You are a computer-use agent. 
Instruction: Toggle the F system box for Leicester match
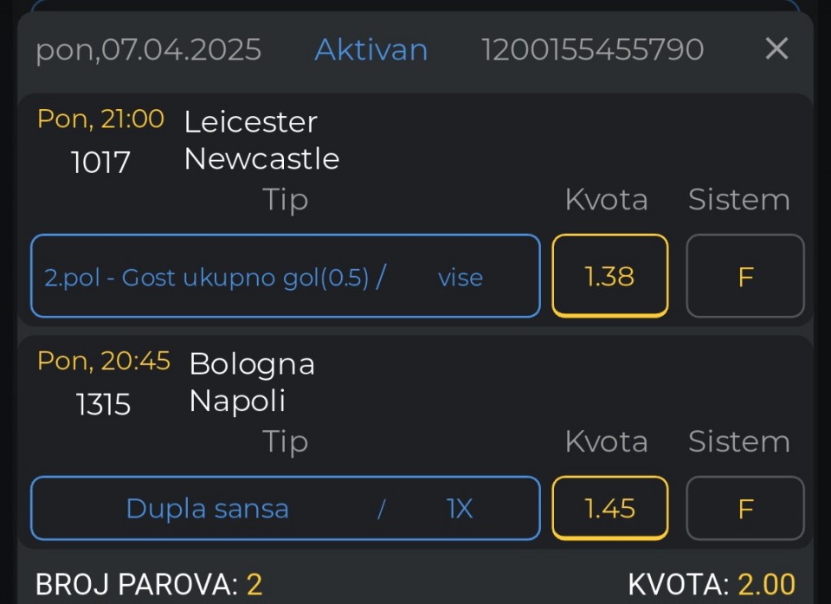pyautogui.click(x=744, y=276)
